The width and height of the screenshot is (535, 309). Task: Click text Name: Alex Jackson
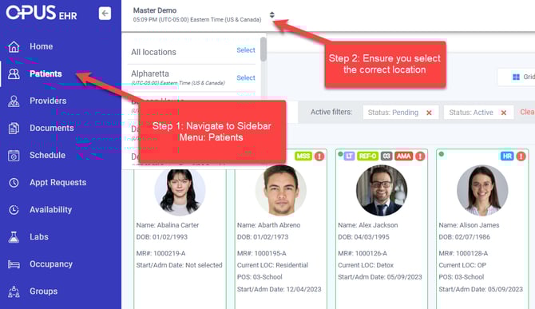tap(368, 225)
